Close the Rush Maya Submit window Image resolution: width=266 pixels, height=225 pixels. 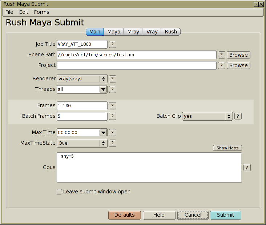point(261,4)
